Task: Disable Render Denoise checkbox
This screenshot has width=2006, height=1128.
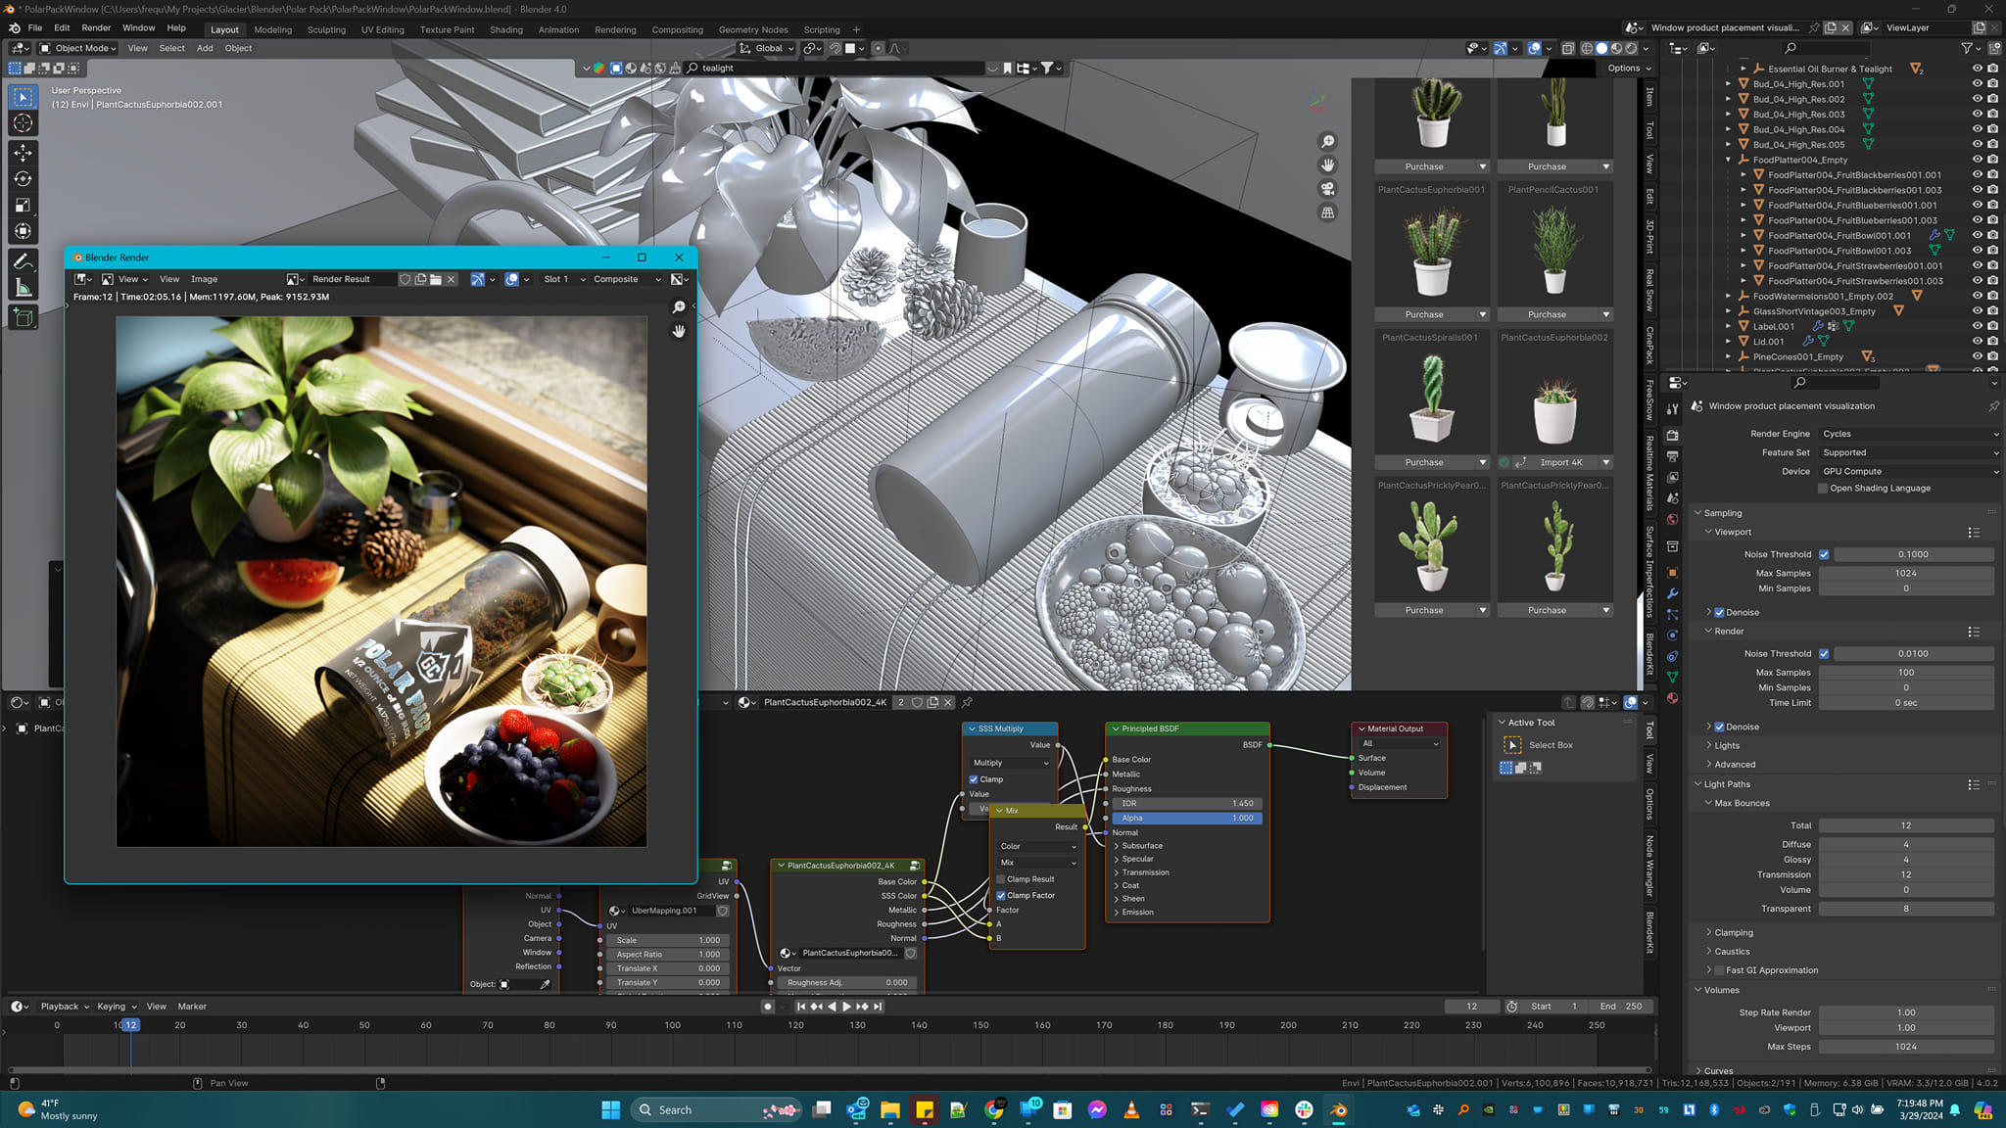Action: point(1719,727)
